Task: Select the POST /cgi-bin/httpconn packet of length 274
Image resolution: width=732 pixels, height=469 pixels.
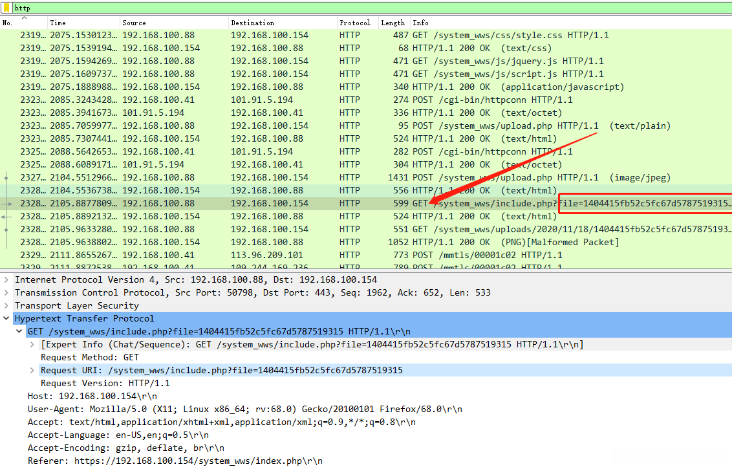Action: [x=366, y=100]
